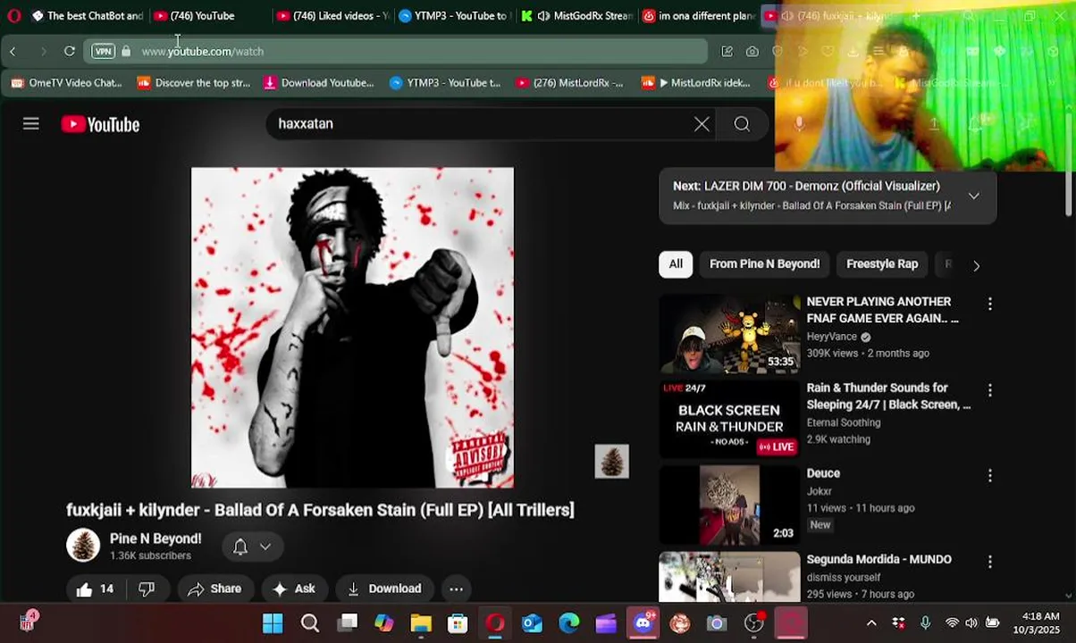Open the OmeTV Video Chat bookmark
The image size is (1076, 643).
[66, 83]
